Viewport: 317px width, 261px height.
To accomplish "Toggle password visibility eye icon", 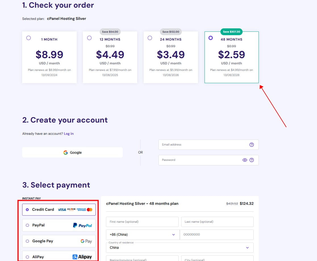I will [245, 160].
